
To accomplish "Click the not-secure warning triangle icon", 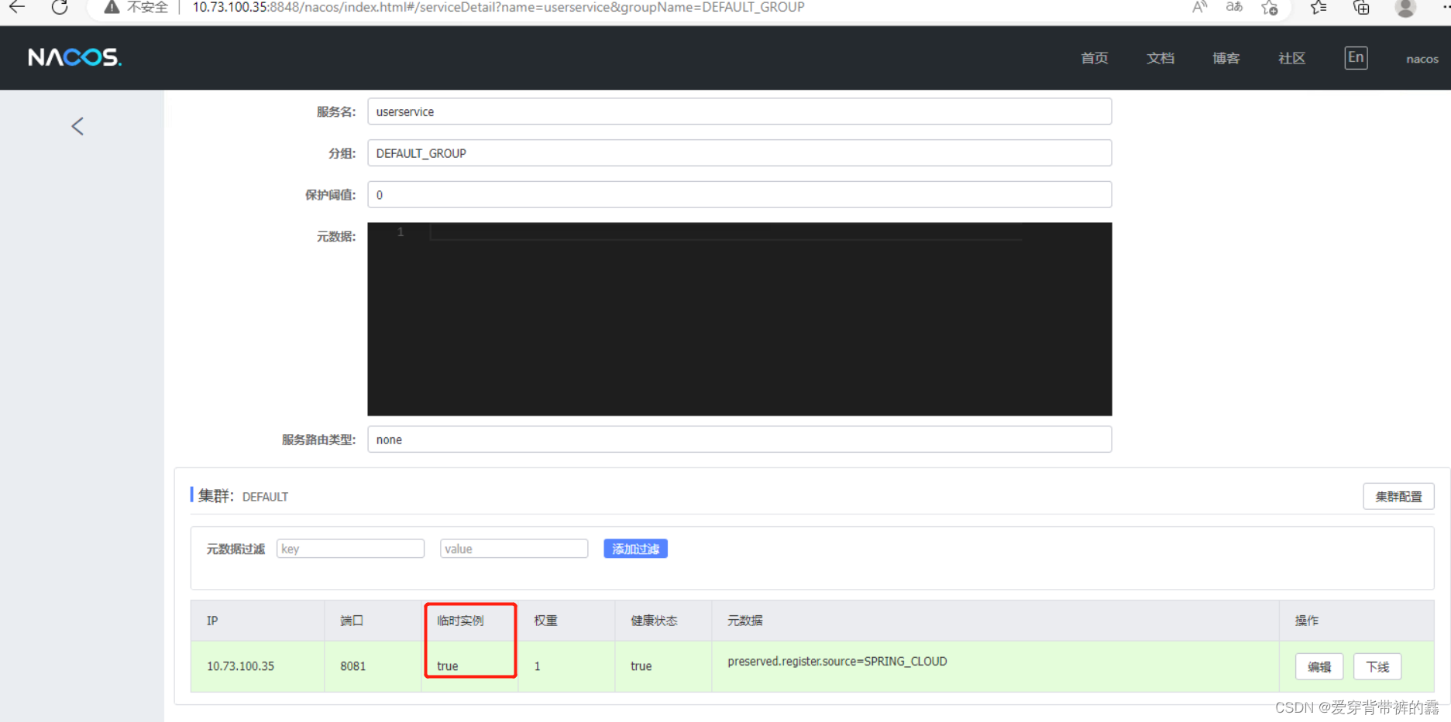I will (112, 7).
